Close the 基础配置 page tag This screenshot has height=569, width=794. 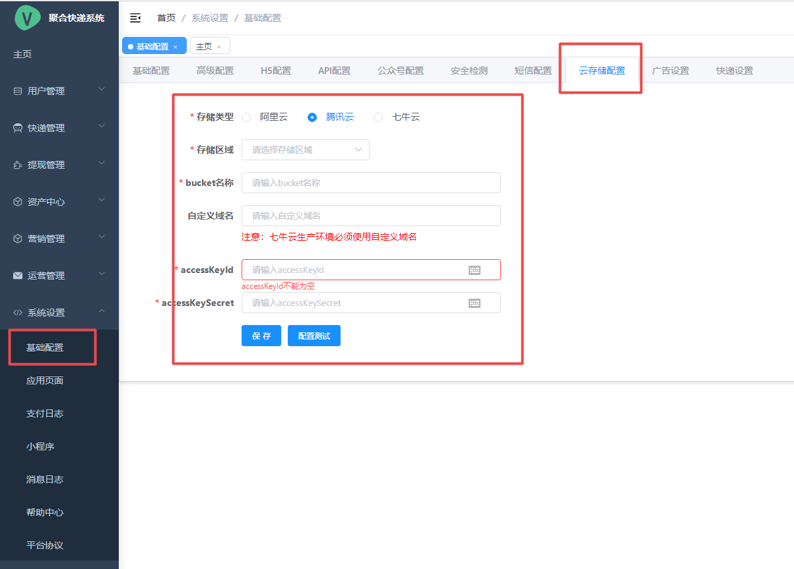[175, 47]
